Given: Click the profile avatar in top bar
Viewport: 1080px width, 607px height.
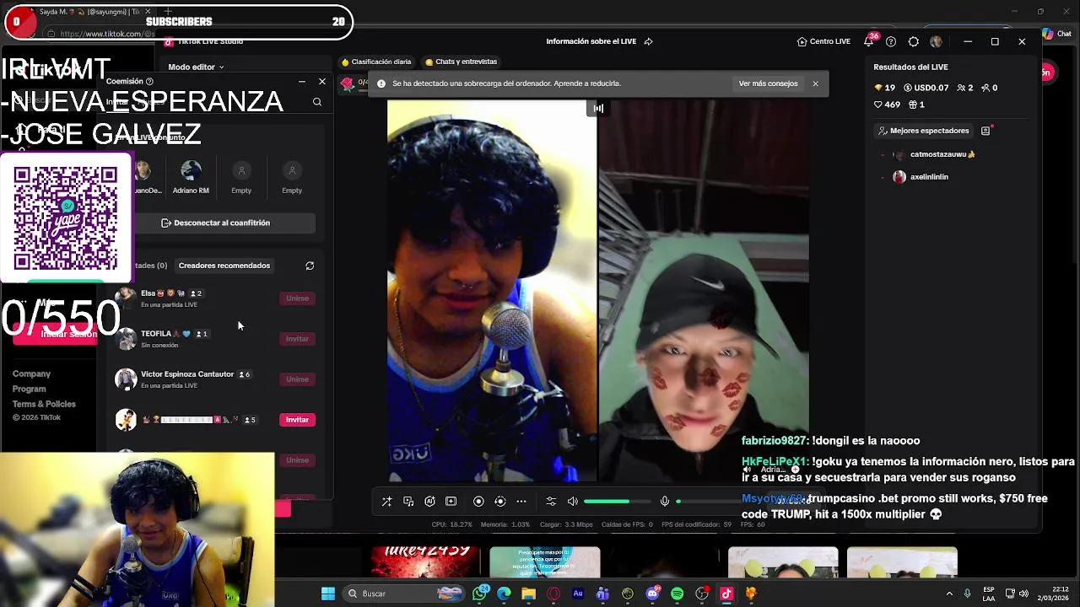Looking at the screenshot, I should tap(936, 41).
